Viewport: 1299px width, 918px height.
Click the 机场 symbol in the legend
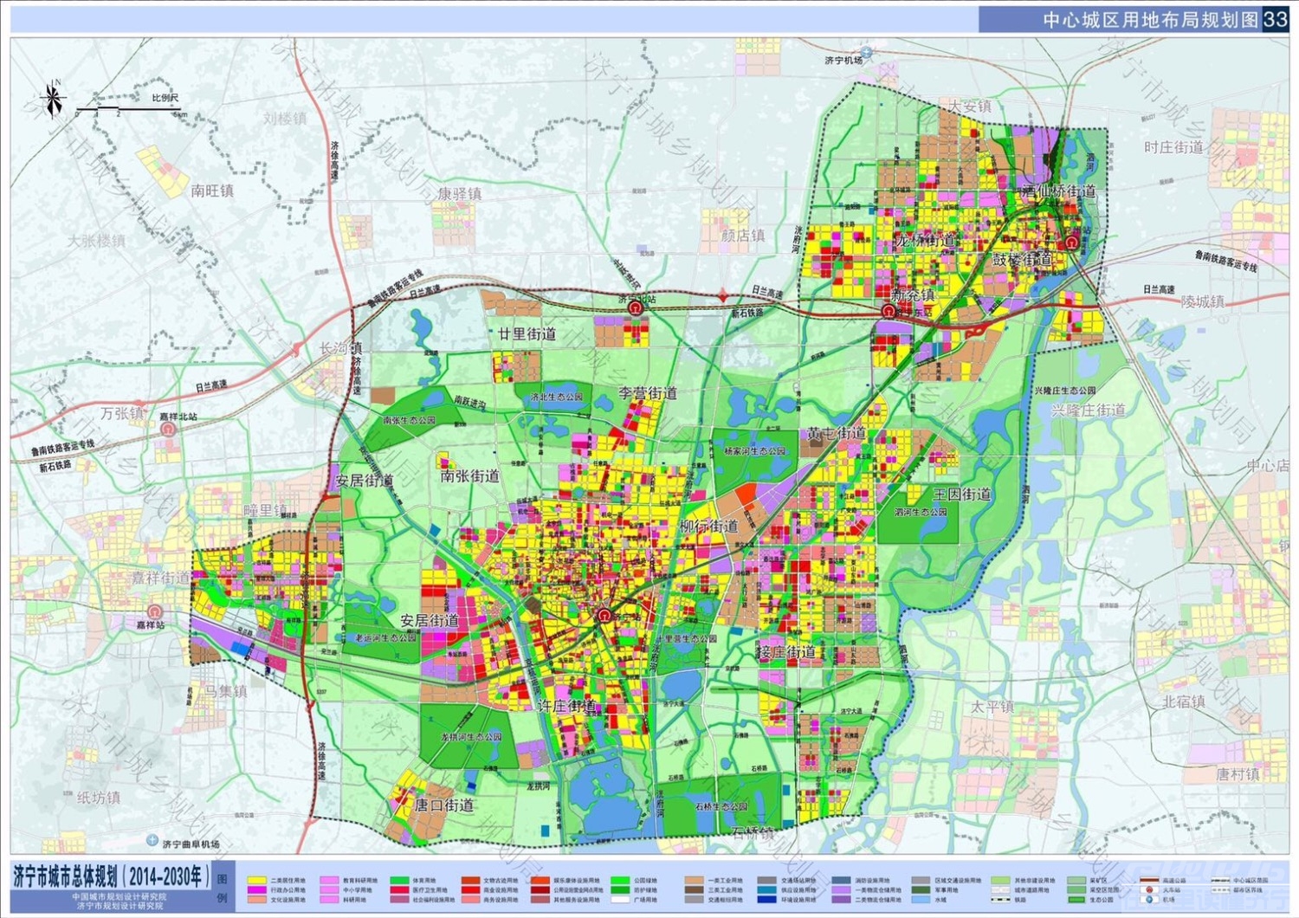[1149, 900]
